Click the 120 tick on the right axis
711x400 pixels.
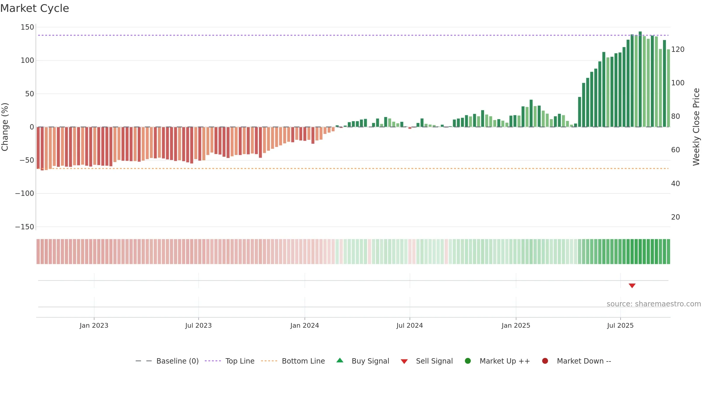678,49
